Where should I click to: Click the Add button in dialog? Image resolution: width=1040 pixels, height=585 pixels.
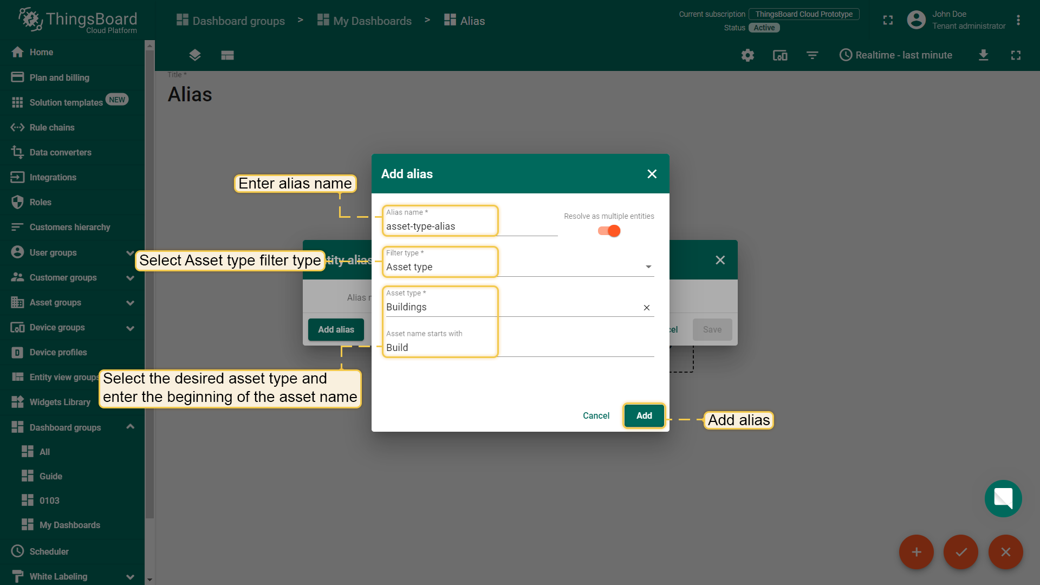point(643,415)
